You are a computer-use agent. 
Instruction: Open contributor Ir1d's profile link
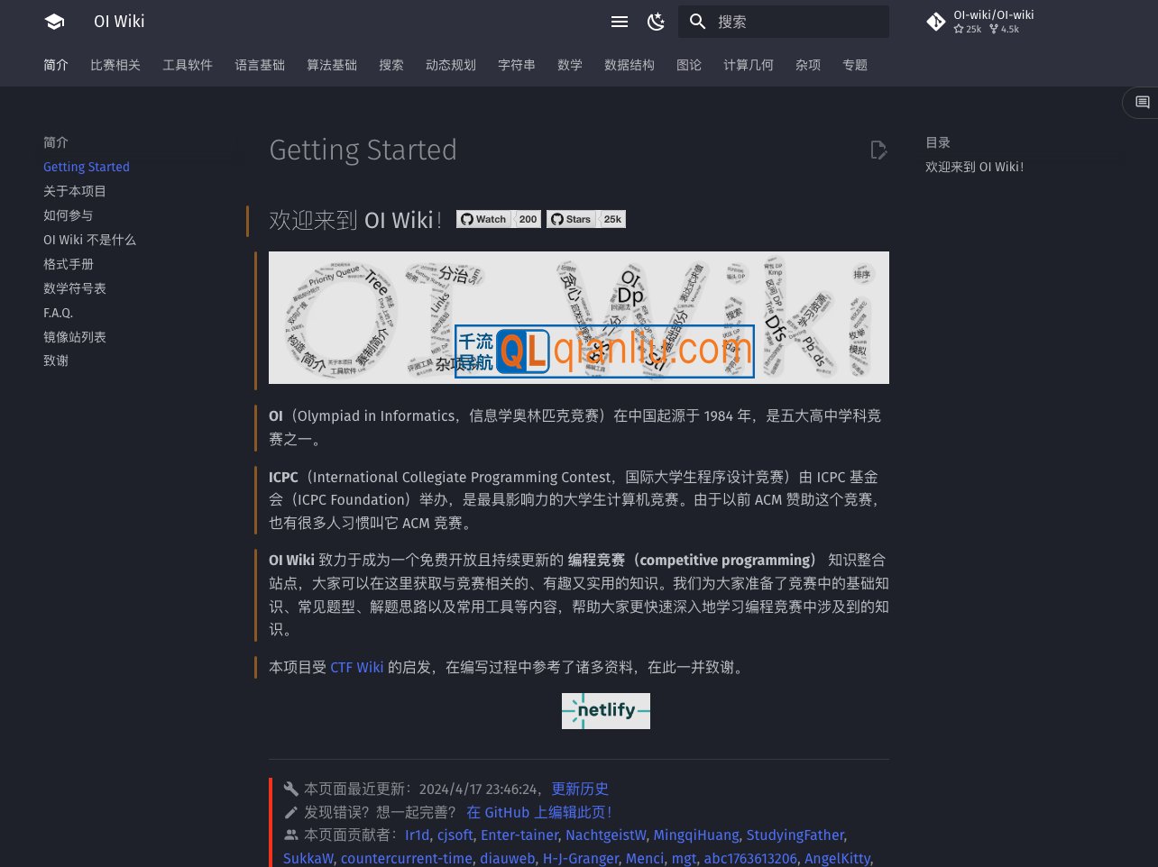(x=417, y=835)
